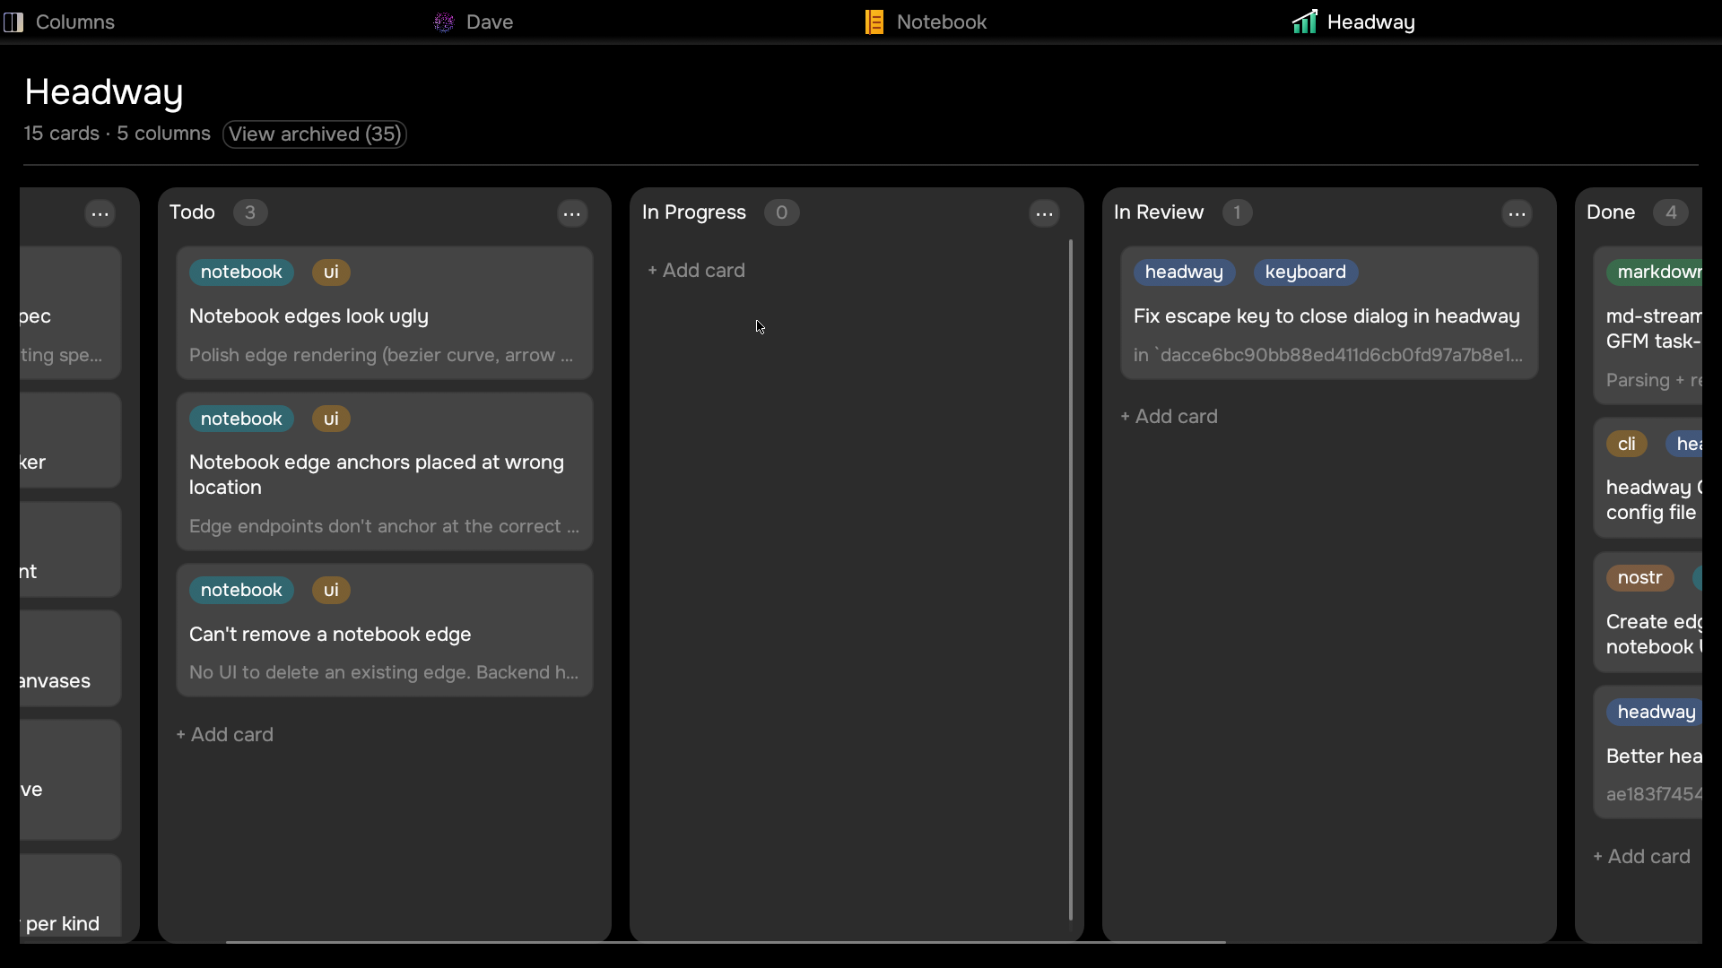The width and height of the screenshot is (1722, 968).
Task: Open the leftmost column's ellipsis menu
Action: point(100,213)
